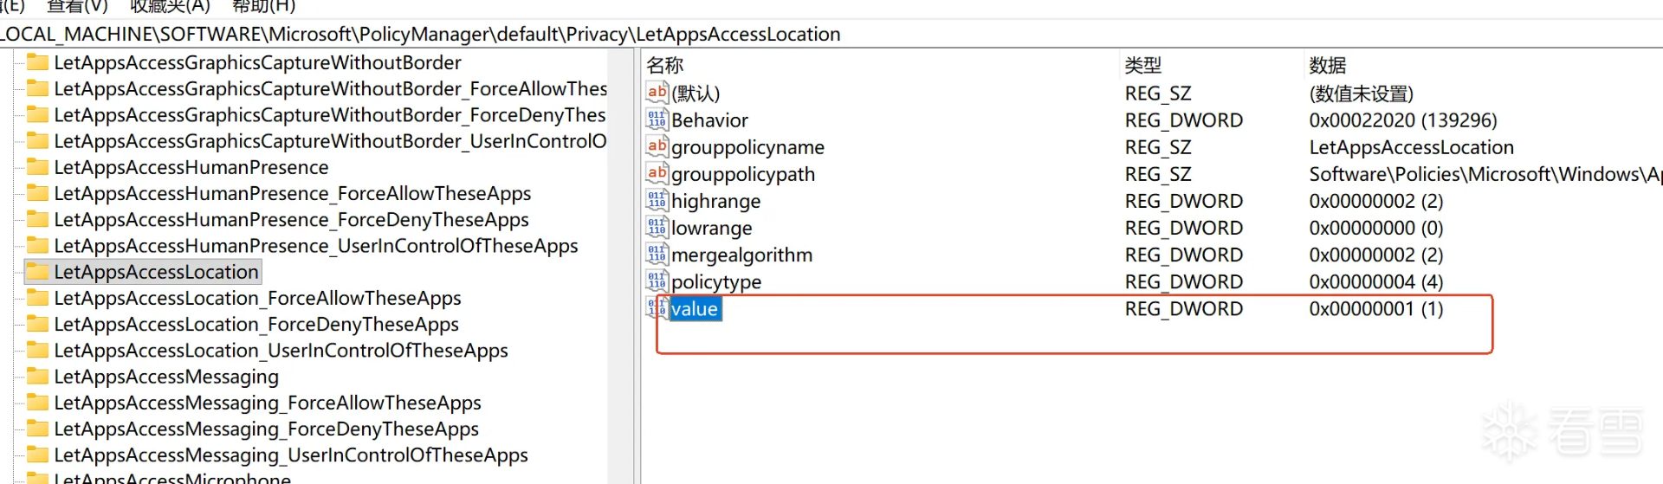
Task: Select the LetAppsAccessLocation_ForceAllowTheseApps key
Action: pyautogui.click(x=257, y=298)
